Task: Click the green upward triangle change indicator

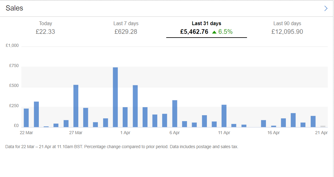Action: pyautogui.click(x=214, y=32)
